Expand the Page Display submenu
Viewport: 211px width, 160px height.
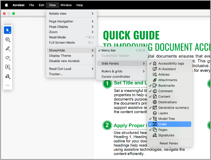pos(71,27)
